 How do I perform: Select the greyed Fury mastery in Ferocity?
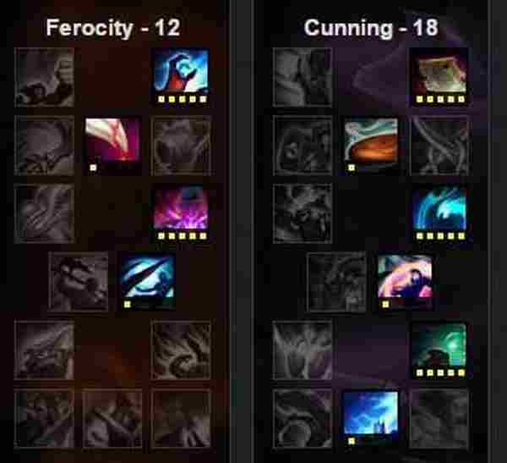[x=44, y=77]
